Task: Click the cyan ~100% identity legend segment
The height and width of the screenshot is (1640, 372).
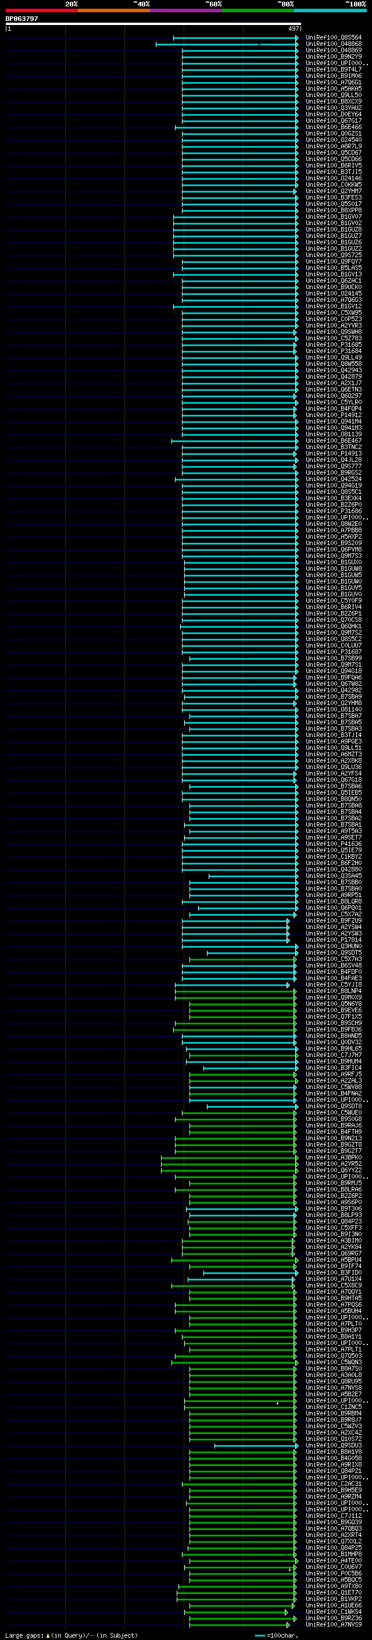Action: (x=330, y=11)
